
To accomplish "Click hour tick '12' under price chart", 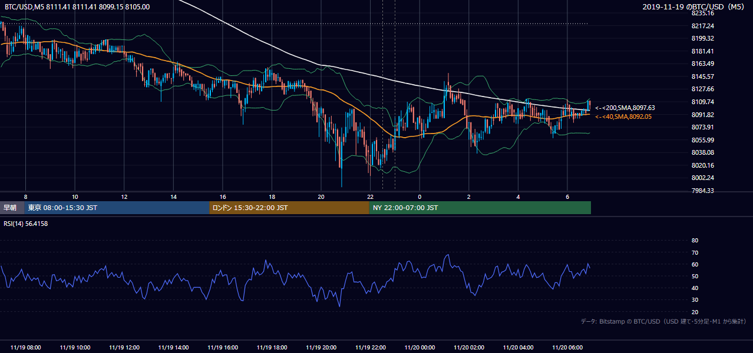I will 124,197.
